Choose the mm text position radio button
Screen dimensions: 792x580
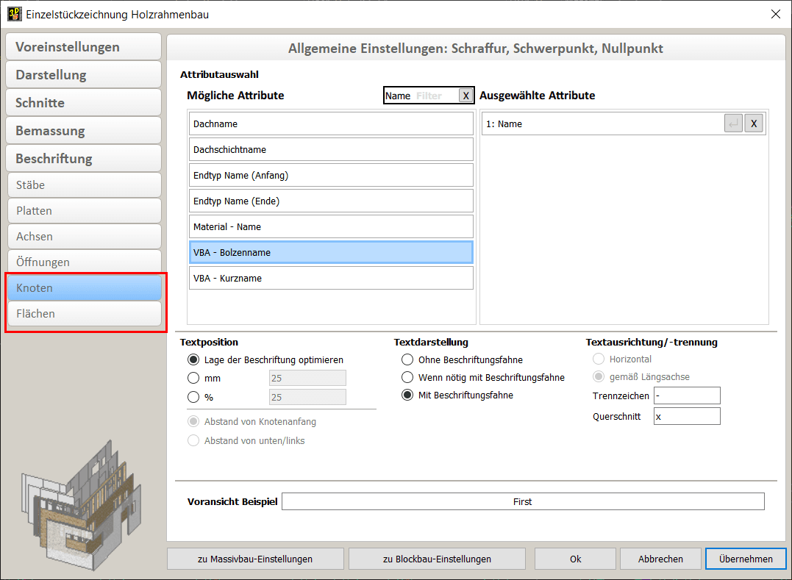point(193,378)
